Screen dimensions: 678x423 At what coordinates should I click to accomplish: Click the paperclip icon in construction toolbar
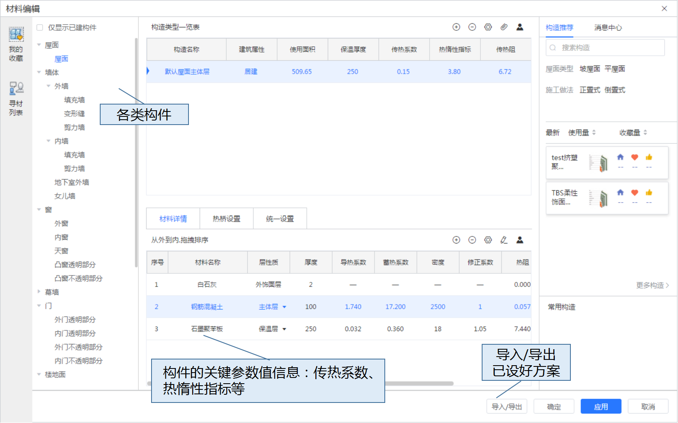coord(504,27)
